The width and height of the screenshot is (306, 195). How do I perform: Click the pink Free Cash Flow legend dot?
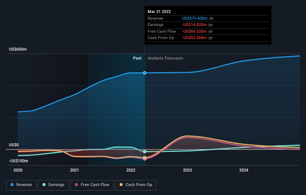tap(76, 185)
